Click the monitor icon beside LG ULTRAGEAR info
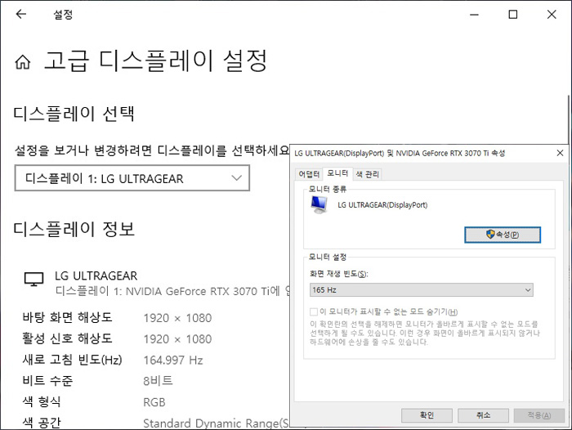The height and width of the screenshot is (430, 572). click(x=34, y=280)
